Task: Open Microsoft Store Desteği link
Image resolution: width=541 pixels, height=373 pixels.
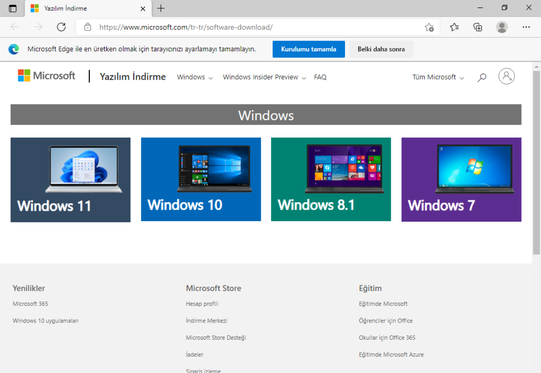Action: point(215,338)
